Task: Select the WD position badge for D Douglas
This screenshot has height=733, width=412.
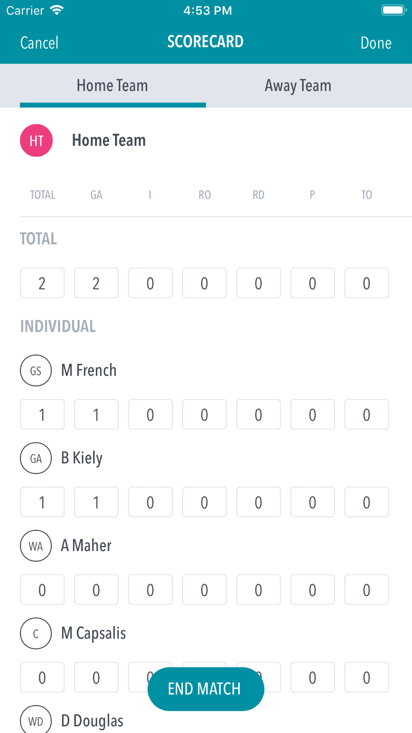Action: pyautogui.click(x=36, y=720)
